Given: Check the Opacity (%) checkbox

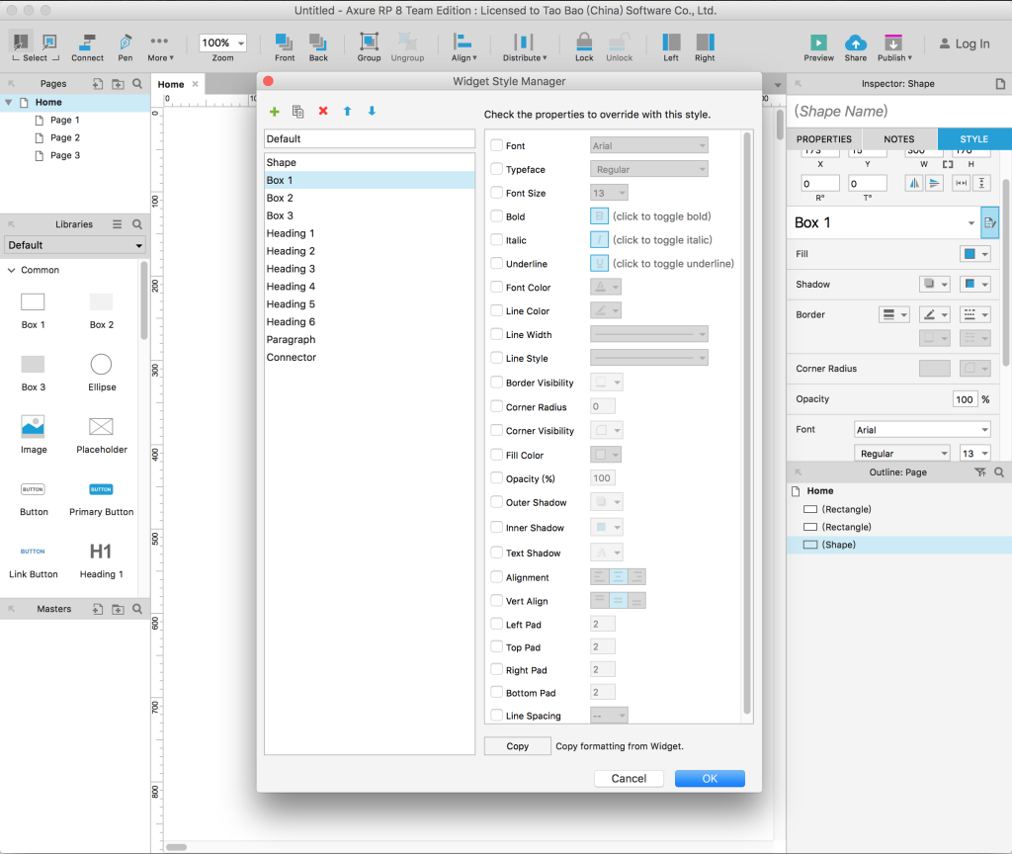Looking at the screenshot, I should [496, 477].
